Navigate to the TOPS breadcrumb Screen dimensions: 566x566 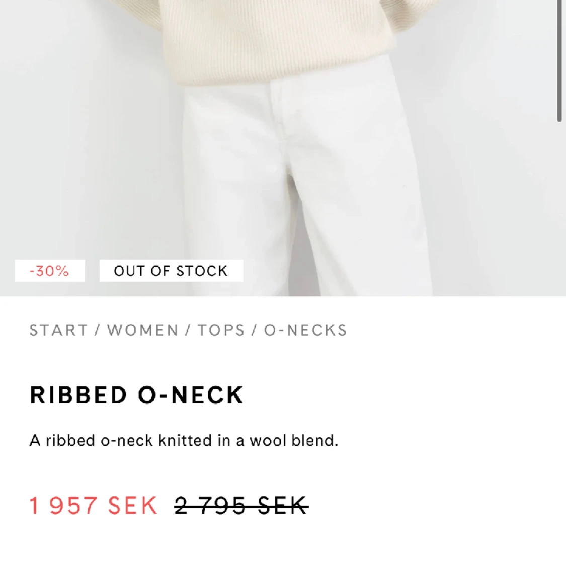[x=221, y=330]
